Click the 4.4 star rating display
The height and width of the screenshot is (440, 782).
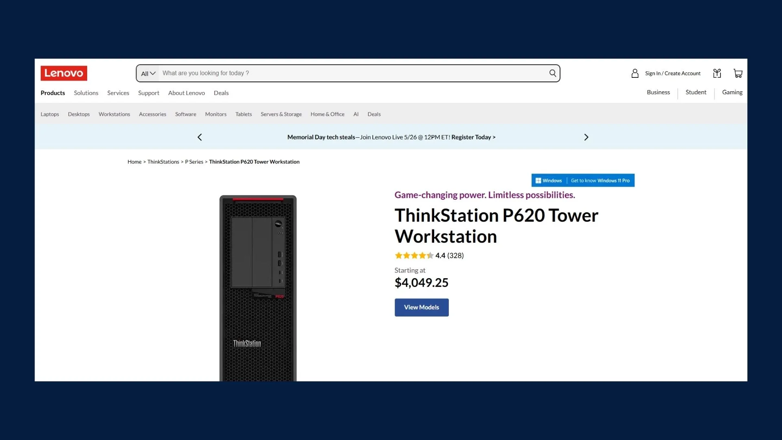(x=429, y=255)
